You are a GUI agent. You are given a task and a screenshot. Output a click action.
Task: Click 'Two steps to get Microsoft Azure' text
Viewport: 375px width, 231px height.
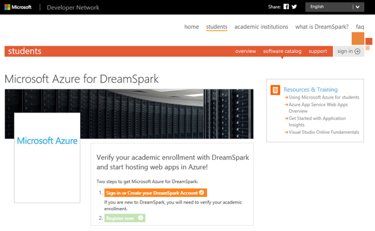pyautogui.click(x=147, y=181)
